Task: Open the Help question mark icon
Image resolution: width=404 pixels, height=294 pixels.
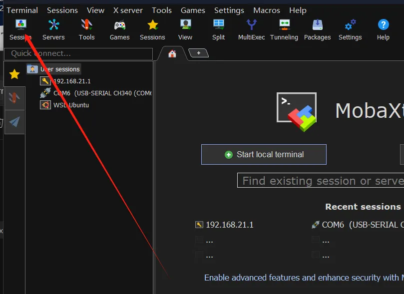Action: tap(383, 29)
